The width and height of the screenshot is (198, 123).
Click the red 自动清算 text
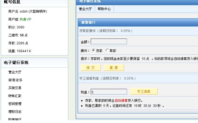click(121, 101)
